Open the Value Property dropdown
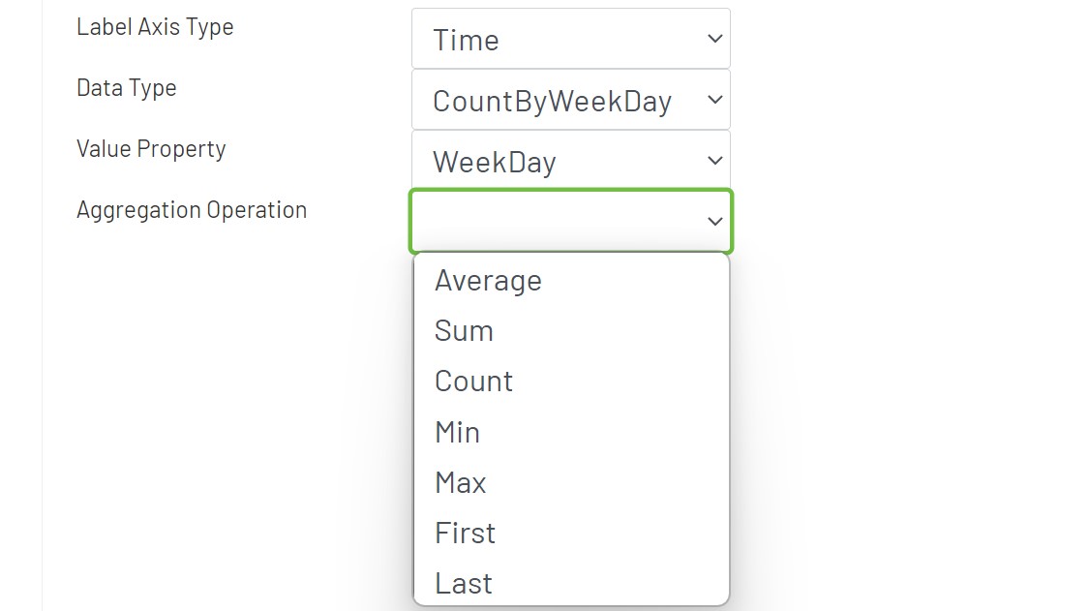Screen dimensions: 1089x611 coord(570,161)
